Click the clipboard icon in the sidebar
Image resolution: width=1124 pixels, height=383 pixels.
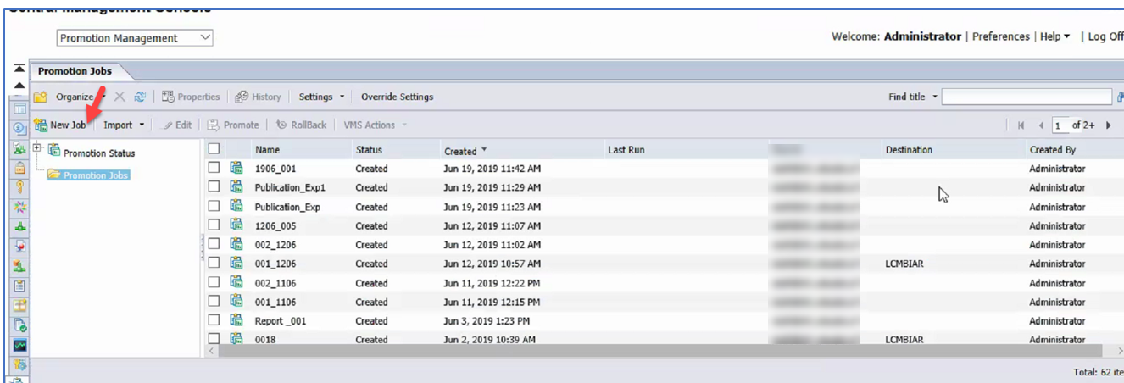pos(19,286)
